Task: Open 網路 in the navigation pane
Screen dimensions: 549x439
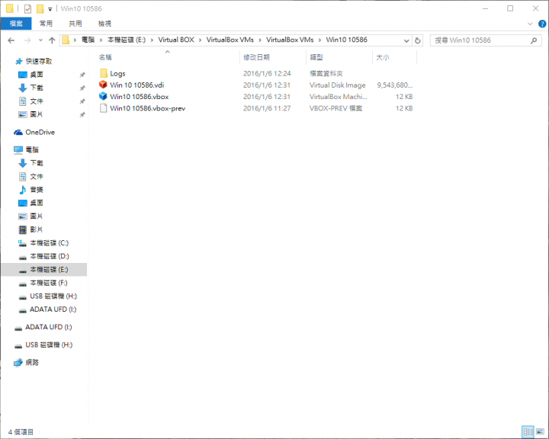Action: (32, 362)
